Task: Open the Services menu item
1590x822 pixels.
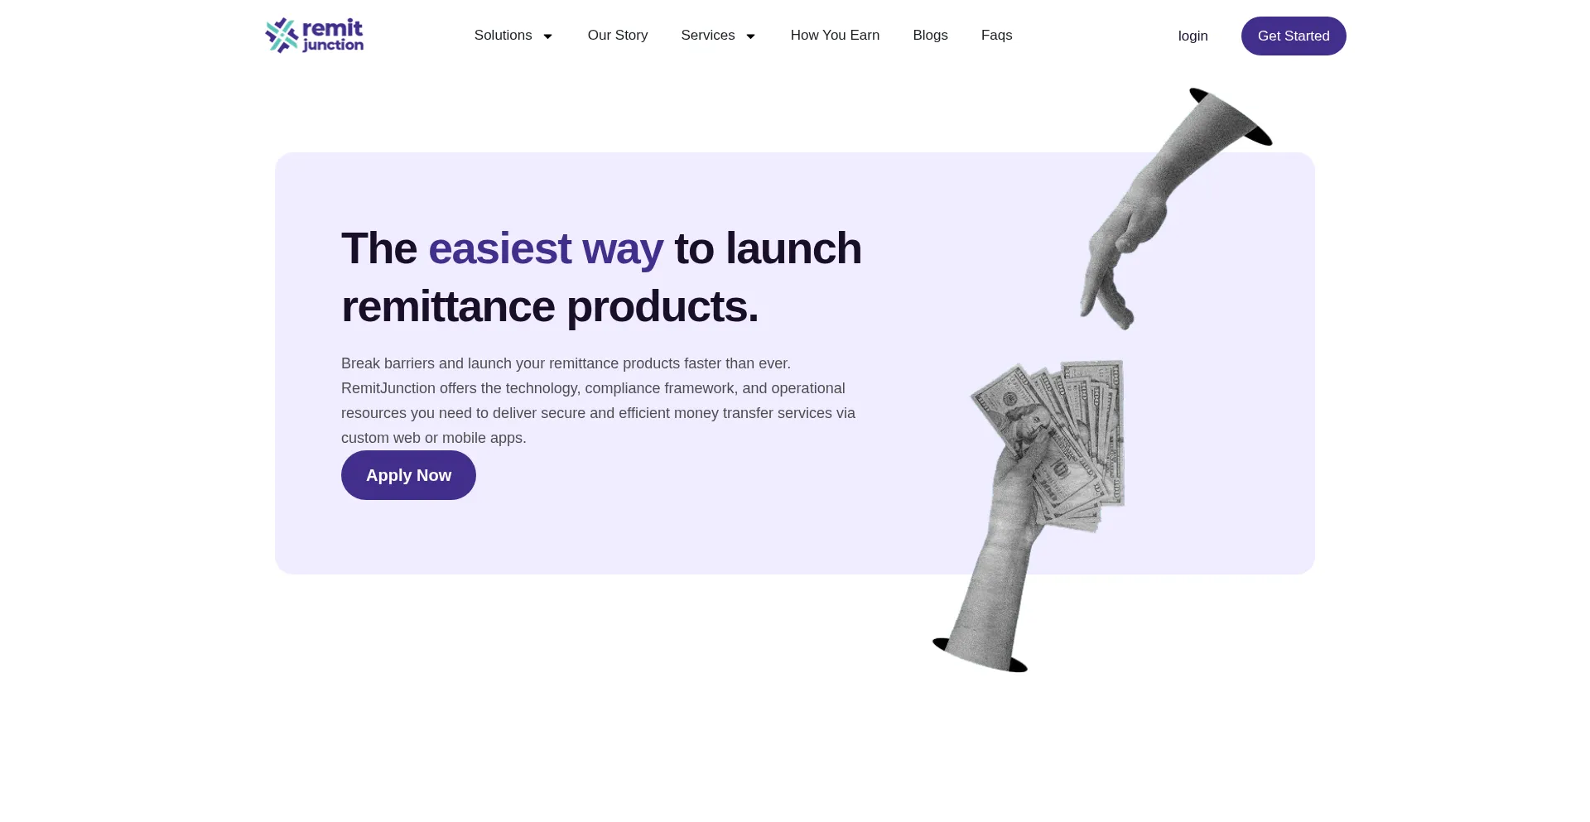Action: click(708, 36)
